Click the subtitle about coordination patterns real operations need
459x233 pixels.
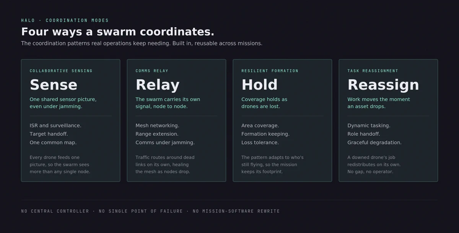(142, 43)
